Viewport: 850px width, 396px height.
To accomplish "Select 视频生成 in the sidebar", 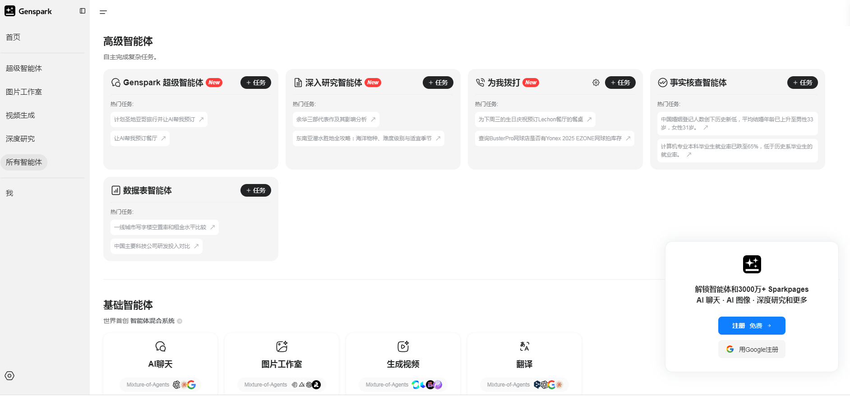I will click(x=20, y=115).
